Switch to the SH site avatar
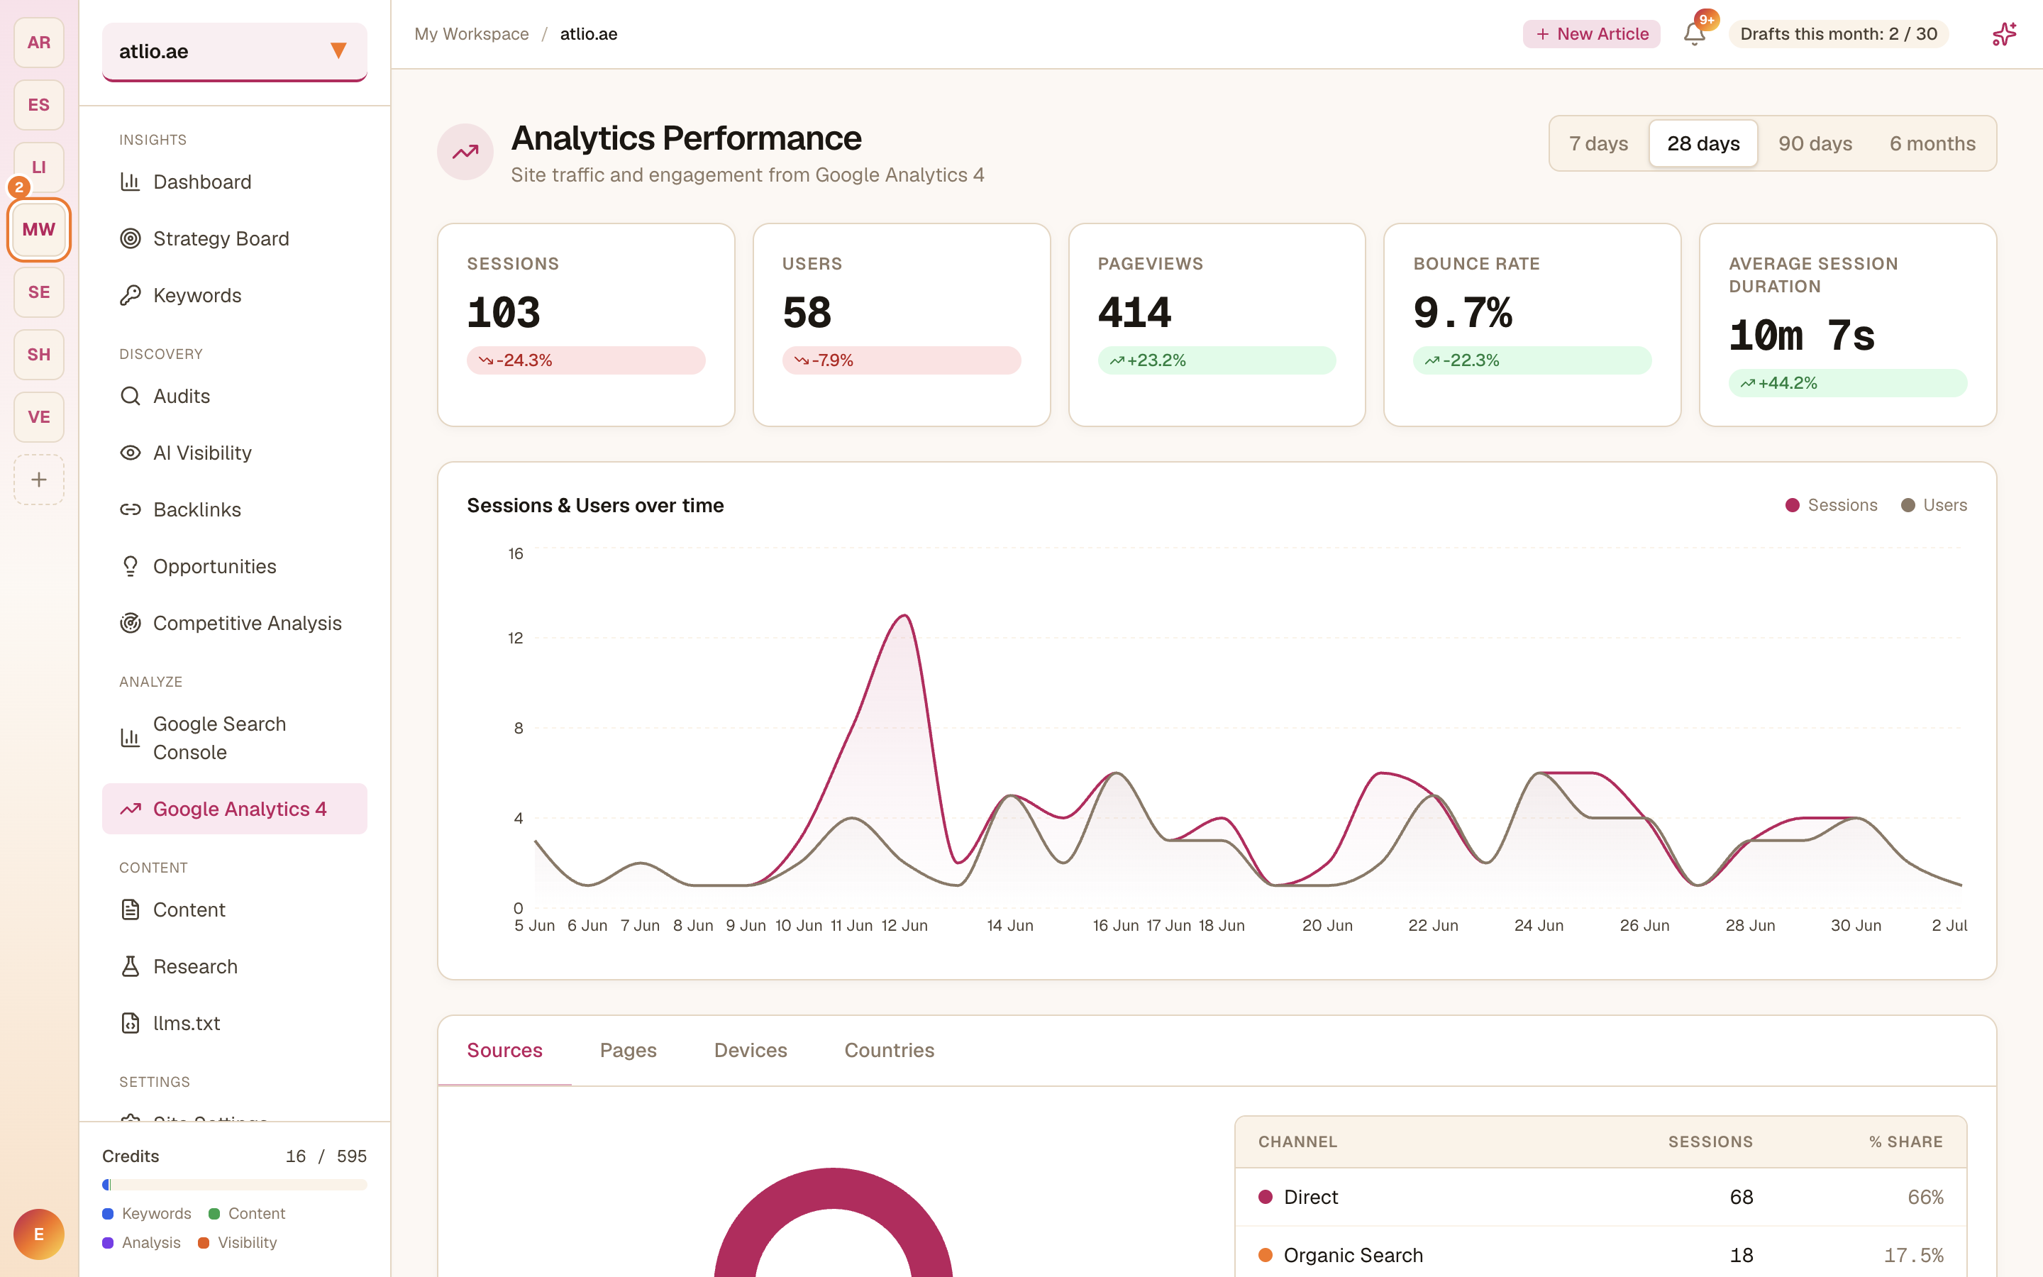The image size is (2043, 1277). (x=39, y=355)
